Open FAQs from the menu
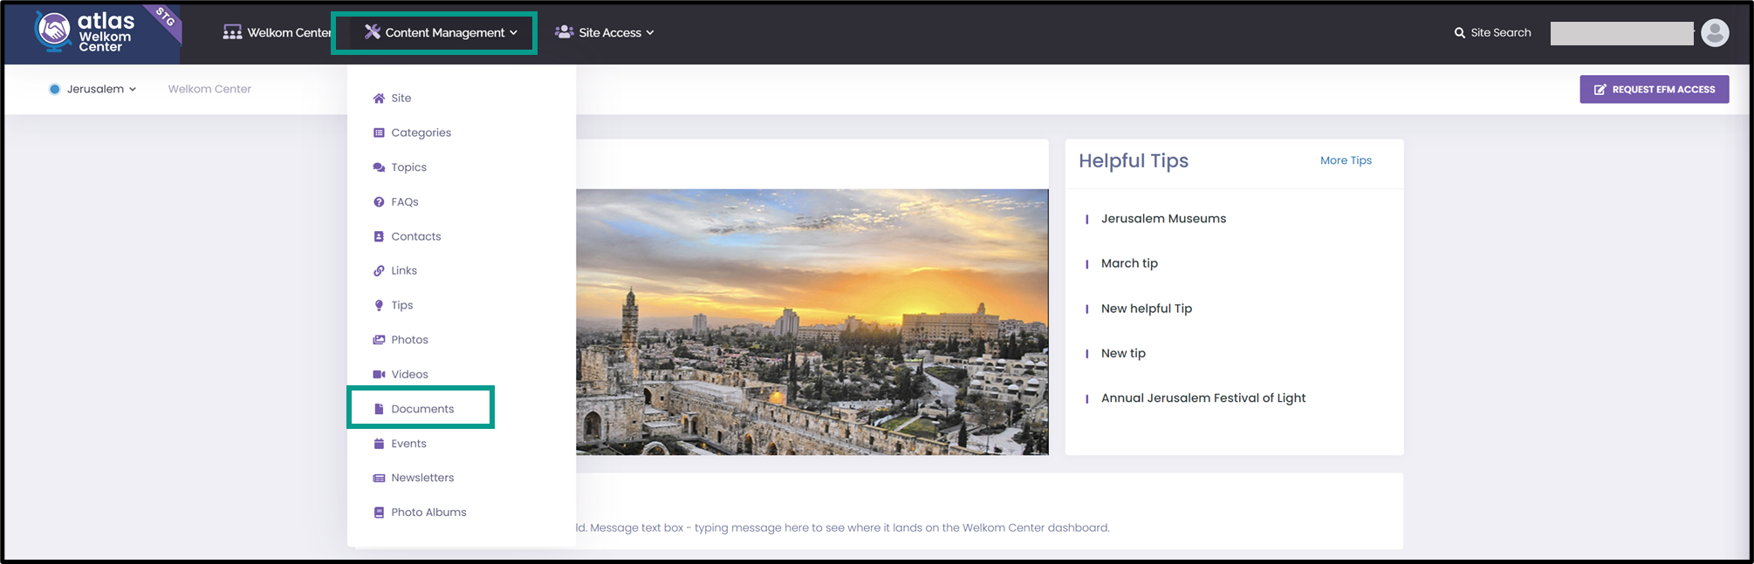1754x564 pixels. (405, 202)
